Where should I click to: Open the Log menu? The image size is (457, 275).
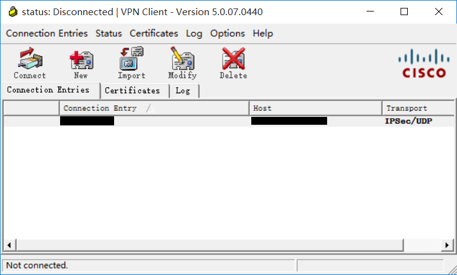[x=194, y=33]
